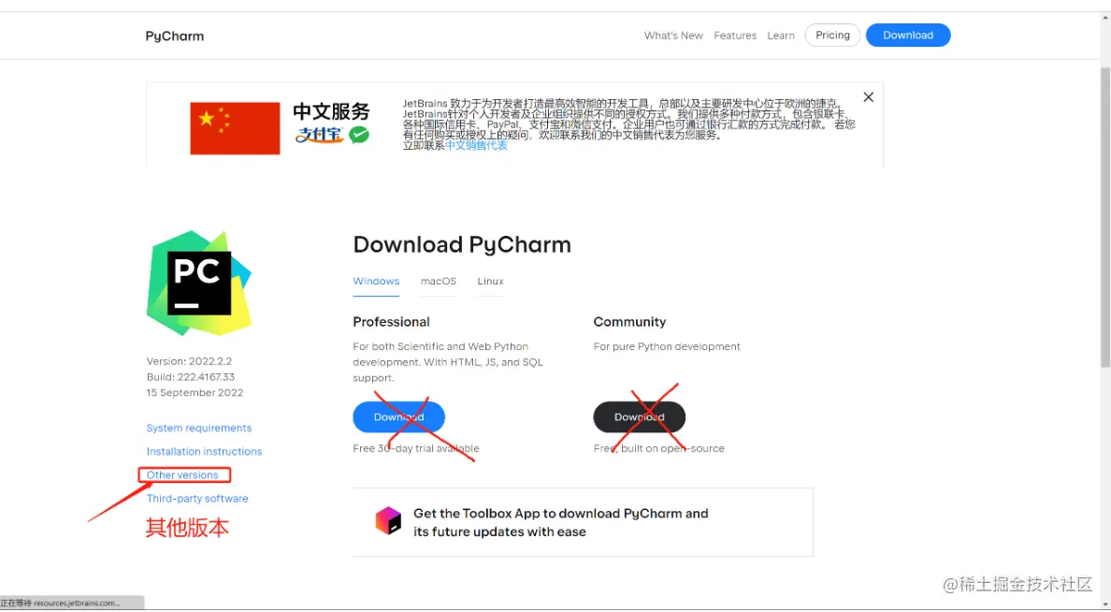This screenshot has height=612, width=1111.
Task: Switch to the Linux tab
Action: point(490,282)
